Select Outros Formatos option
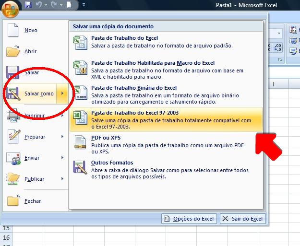Screen dimensions: 300x246 pos(166,169)
